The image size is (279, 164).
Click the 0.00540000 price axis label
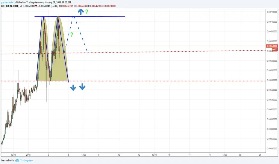click(x=272, y=100)
